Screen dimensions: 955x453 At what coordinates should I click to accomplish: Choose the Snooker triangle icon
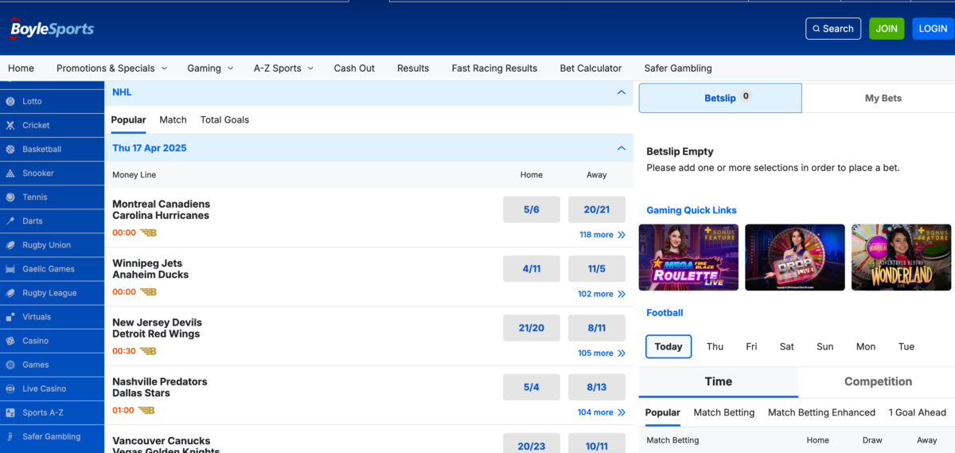[x=10, y=174]
